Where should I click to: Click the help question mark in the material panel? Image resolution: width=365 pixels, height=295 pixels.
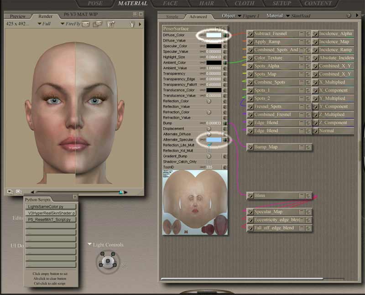[x=349, y=16]
